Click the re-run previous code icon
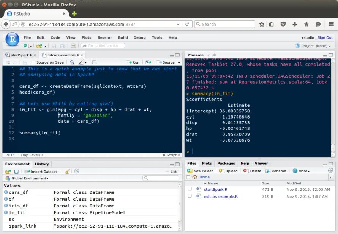The image size is (338, 234). [x=148, y=62]
